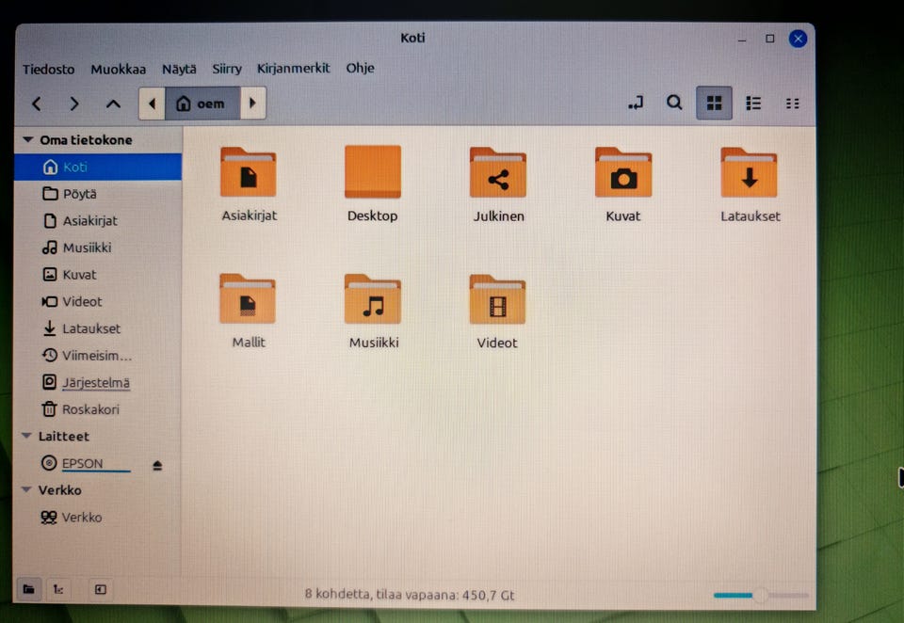Viewport: 904px width, 623px height.
Task: Open the Siirry menu
Action: tap(227, 69)
